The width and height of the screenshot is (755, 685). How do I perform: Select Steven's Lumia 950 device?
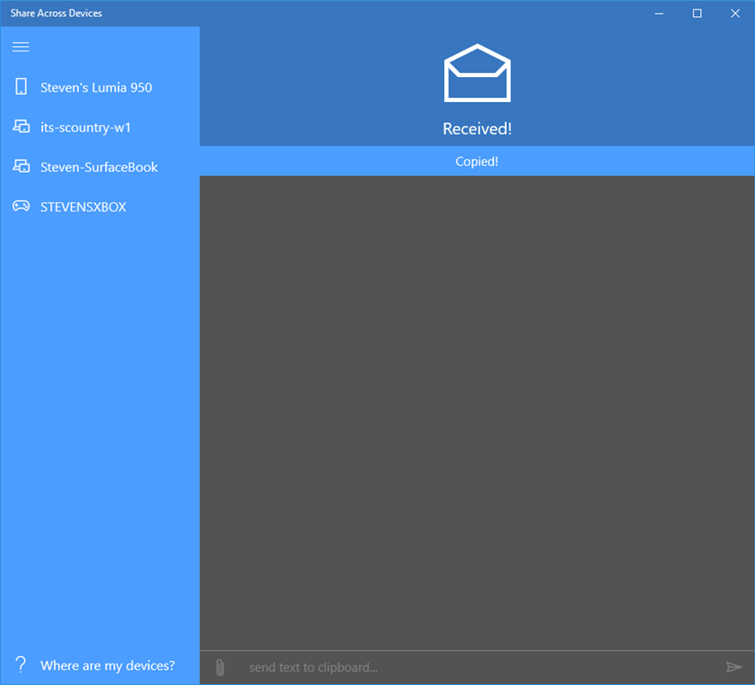97,86
